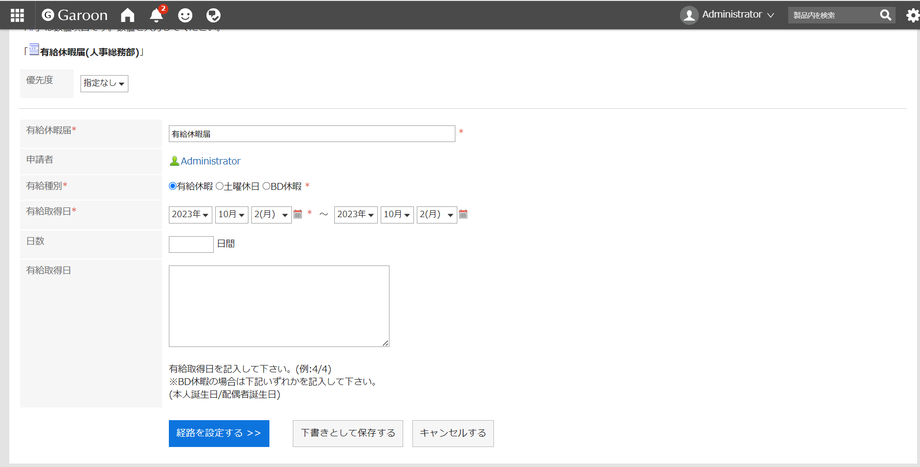The image size is (920, 467).
Task: Expand the end month 10月 dropdown
Action: coord(397,215)
